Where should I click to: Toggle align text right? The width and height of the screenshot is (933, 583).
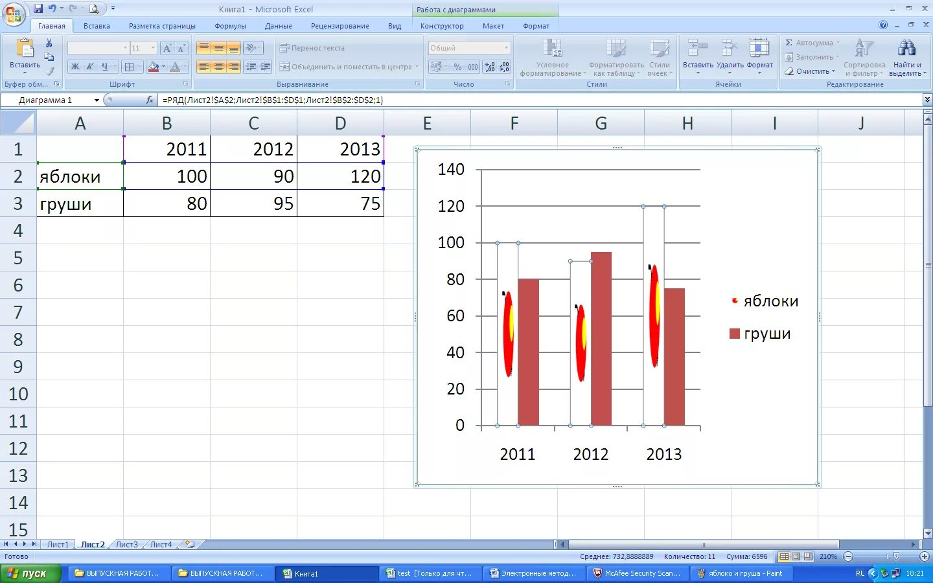[233, 67]
